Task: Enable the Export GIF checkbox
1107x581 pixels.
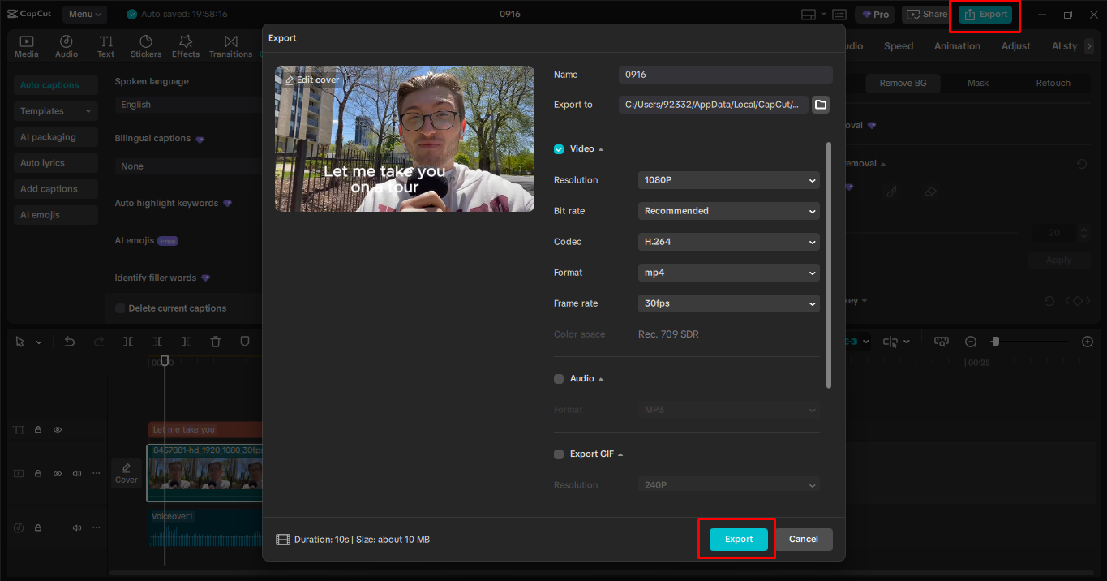Action: click(559, 454)
